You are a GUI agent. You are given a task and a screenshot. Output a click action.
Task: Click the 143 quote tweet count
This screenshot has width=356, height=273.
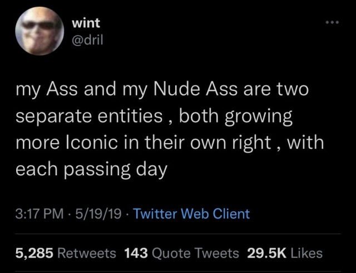pos(136,253)
